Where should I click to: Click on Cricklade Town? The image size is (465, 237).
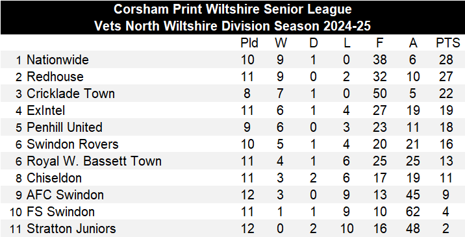71,94
